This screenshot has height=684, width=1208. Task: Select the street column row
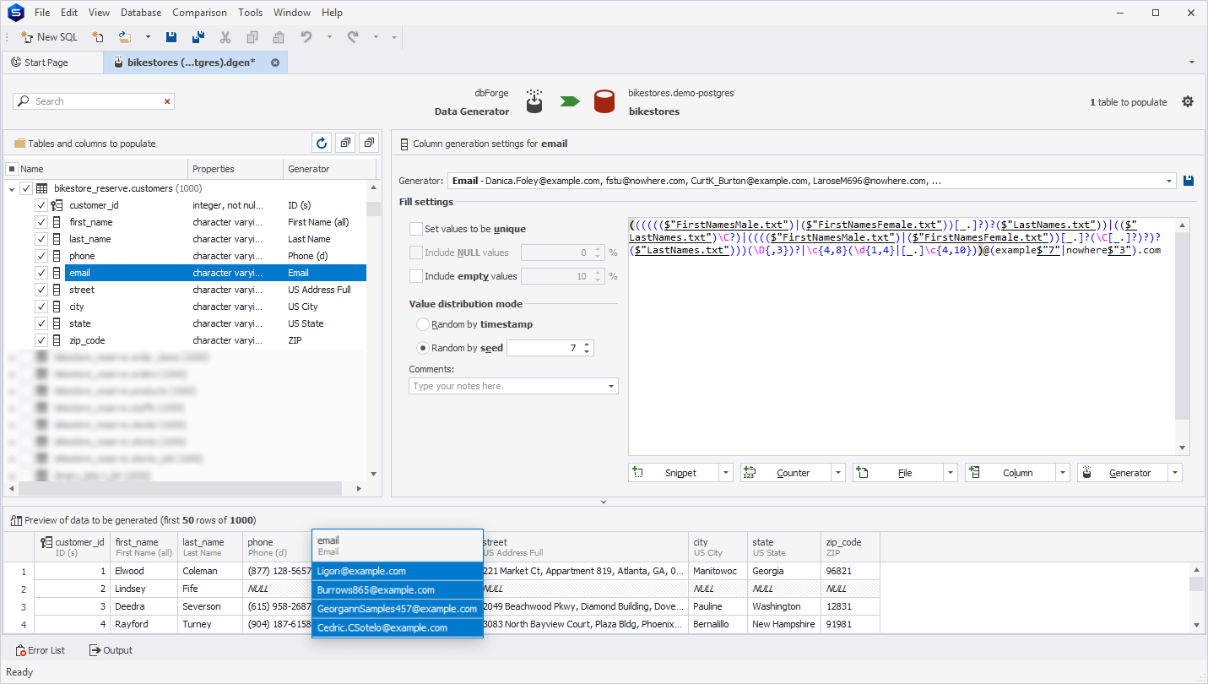tap(215, 290)
